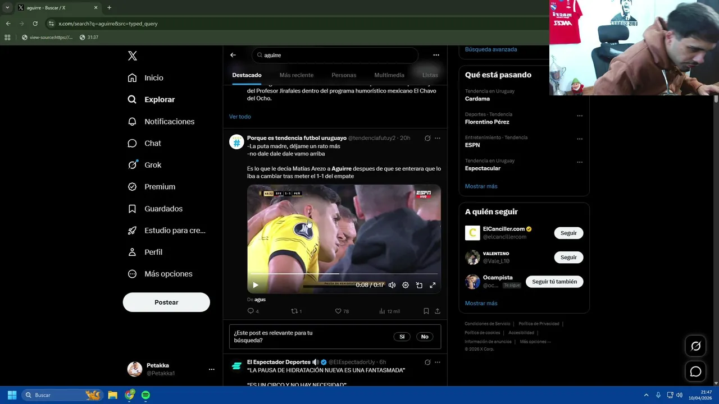Open Petakka account switcher dots

point(212,369)
